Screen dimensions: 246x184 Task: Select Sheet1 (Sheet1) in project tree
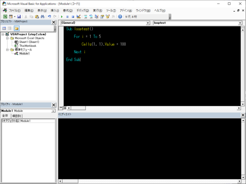[29, 42]
